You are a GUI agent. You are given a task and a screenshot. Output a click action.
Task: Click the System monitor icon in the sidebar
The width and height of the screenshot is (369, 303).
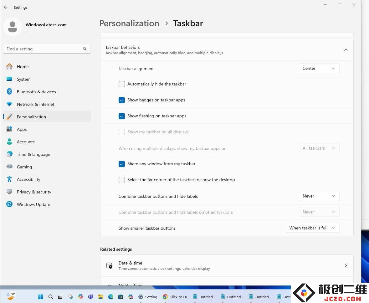point(9,79)
